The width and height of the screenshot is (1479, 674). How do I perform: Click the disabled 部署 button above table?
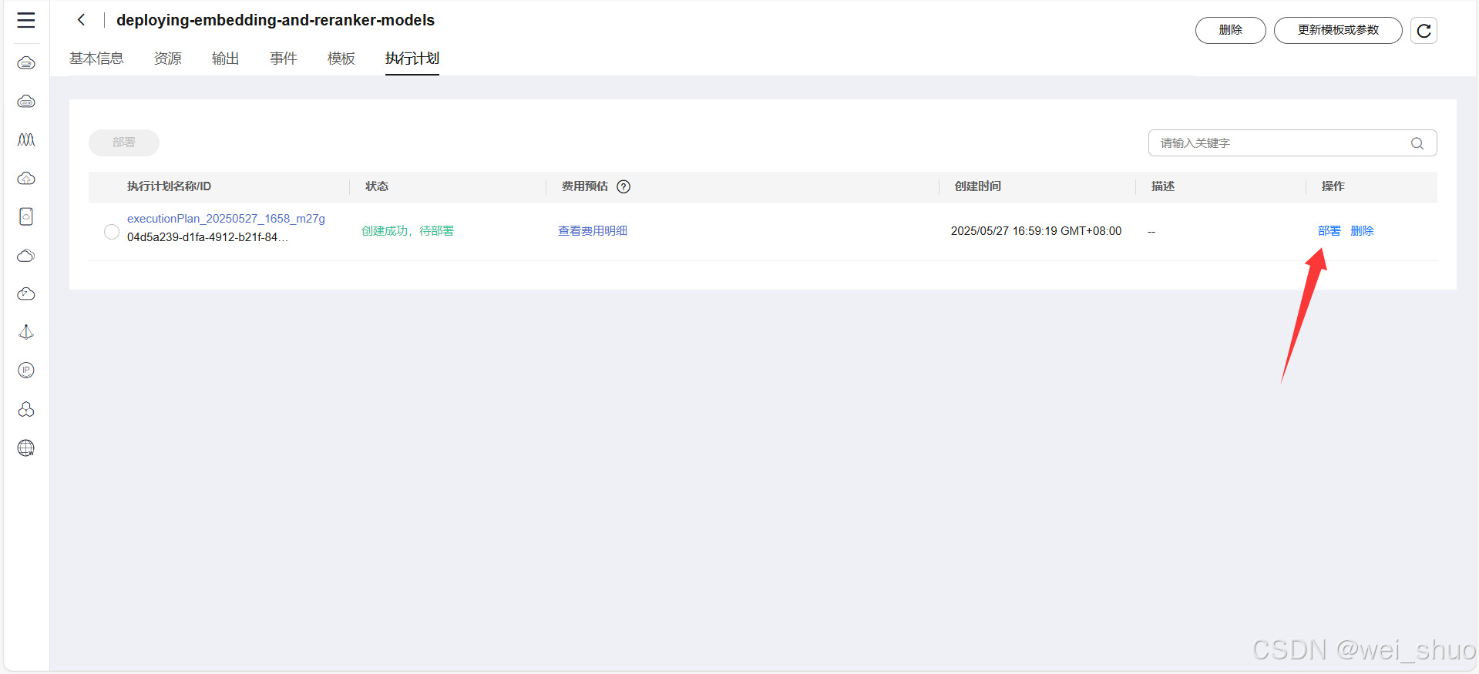pyautogui.click(x=124, y=143)
